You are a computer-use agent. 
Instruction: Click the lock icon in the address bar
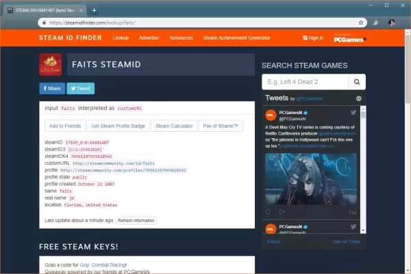pos(44,23)
